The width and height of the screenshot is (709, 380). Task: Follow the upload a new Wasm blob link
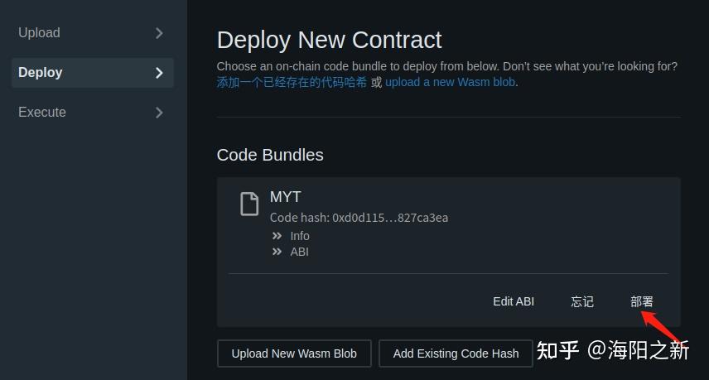[450, 82]
